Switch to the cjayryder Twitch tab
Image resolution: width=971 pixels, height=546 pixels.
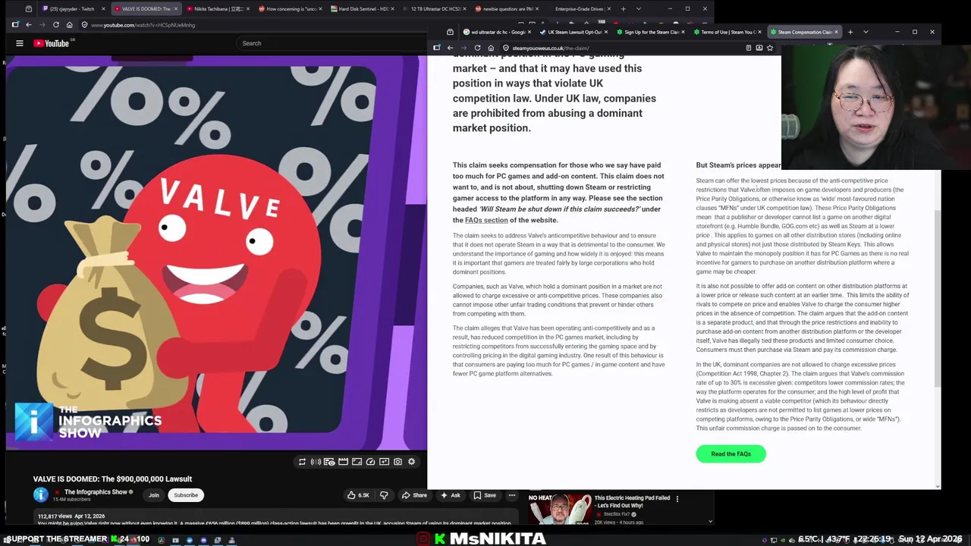click(73, 9)
